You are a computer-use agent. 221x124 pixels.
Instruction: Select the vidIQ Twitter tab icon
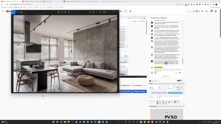156,81
